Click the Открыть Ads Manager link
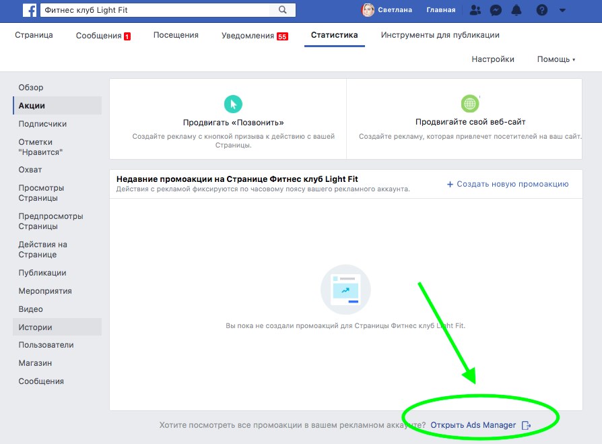This screenshot has height=444, width=602. [x=473, y=425]
